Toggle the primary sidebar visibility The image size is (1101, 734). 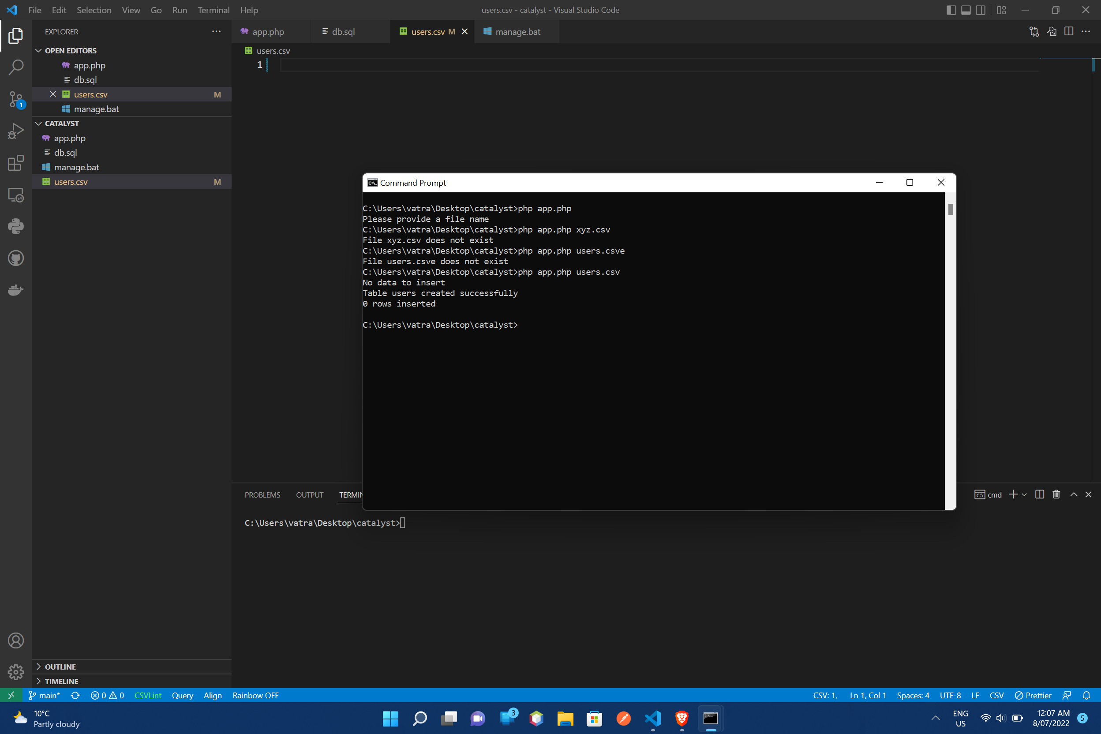pyautogui.click(x=951, y=10)
